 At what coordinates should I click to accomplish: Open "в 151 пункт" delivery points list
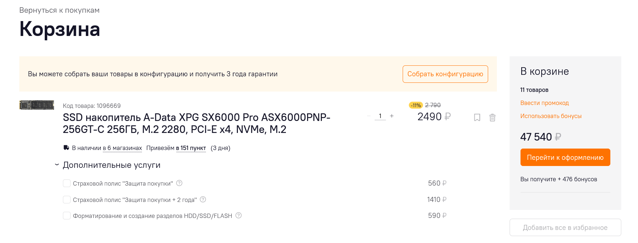point(191,148)
